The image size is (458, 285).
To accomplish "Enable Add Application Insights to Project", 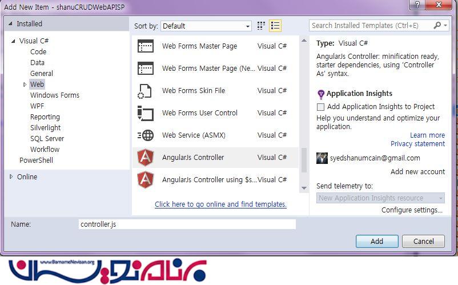I will tap(321, 107).
